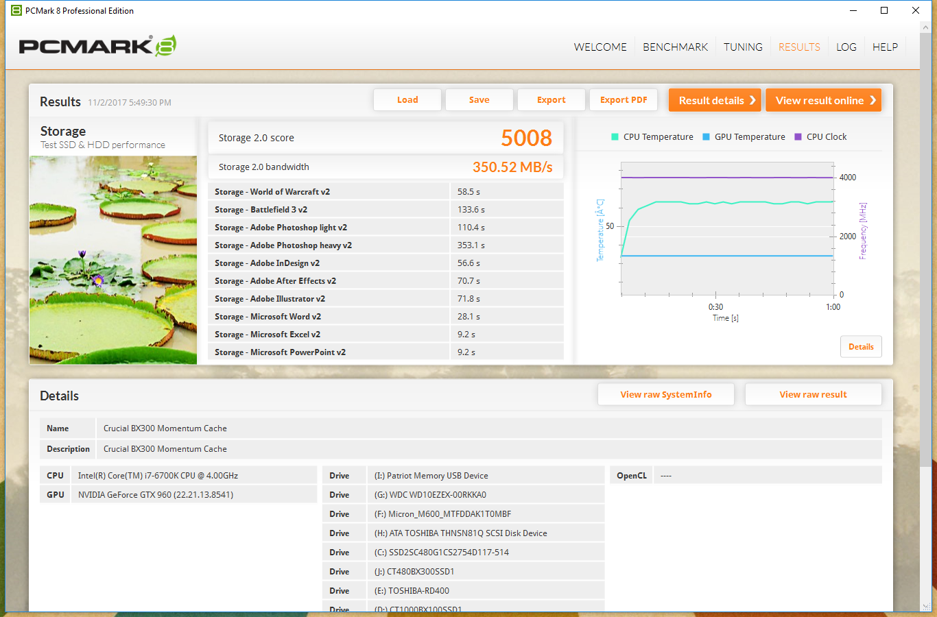Click the CPU Temperature legend swatch

[x=615, y=137]
